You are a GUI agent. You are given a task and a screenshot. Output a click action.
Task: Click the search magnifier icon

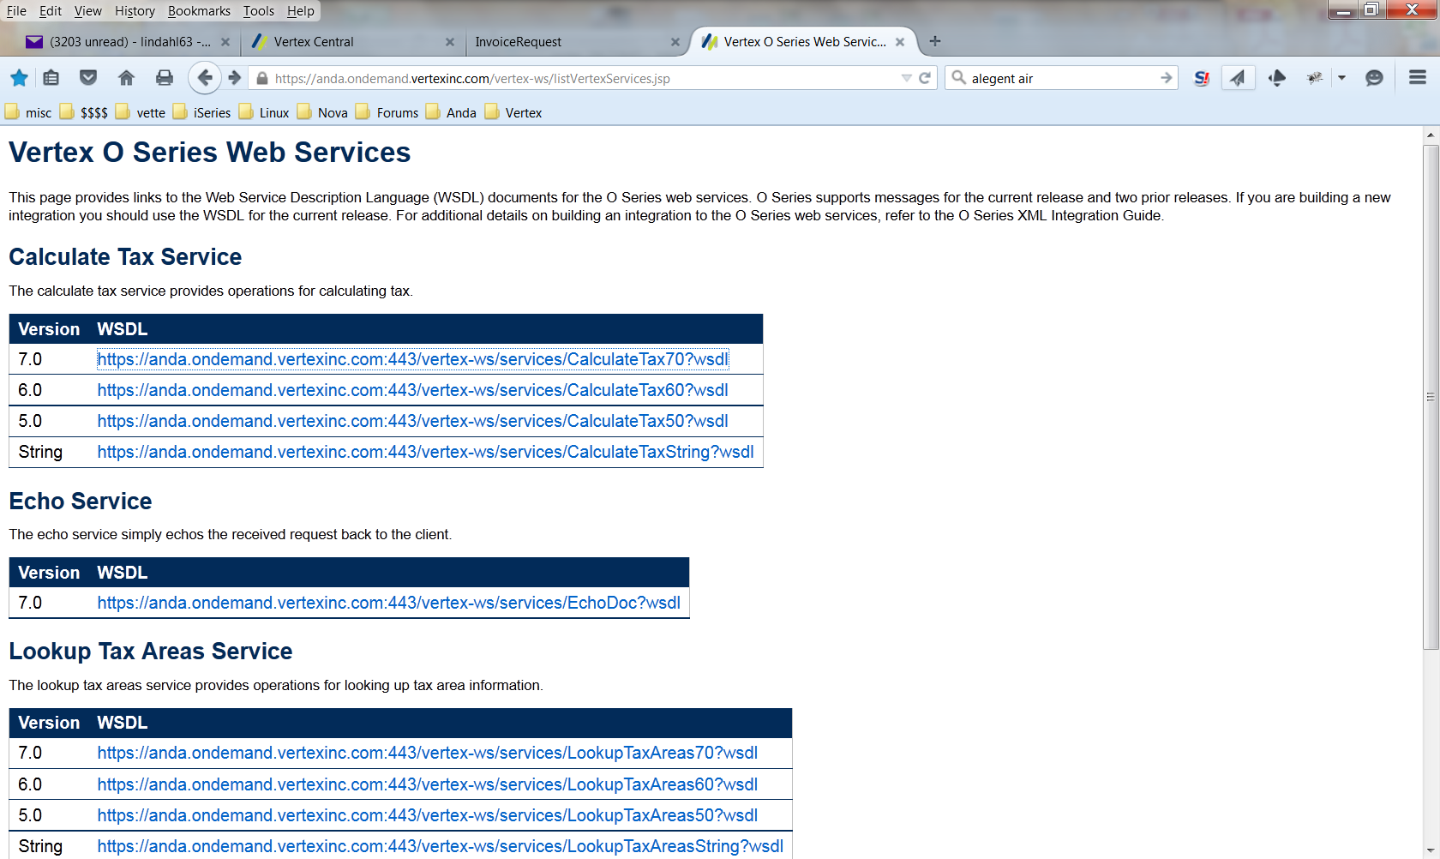[x=959, y=78]
